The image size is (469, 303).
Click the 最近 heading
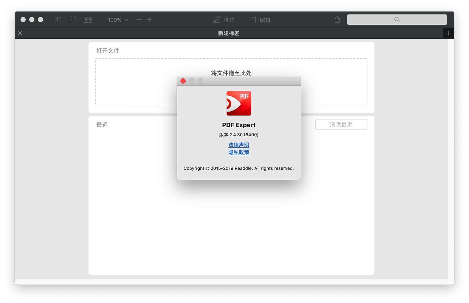click(102, 125)
